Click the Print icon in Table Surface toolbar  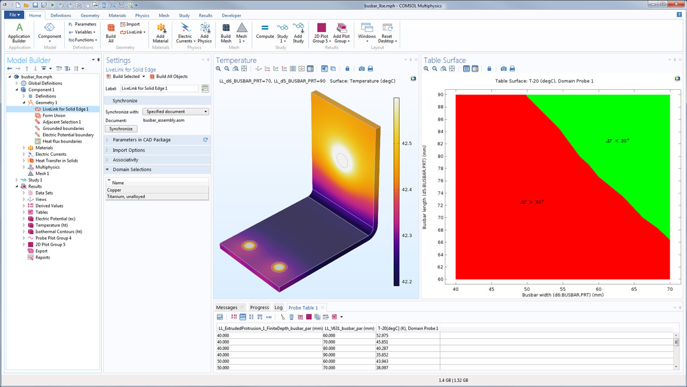point(512,69)
